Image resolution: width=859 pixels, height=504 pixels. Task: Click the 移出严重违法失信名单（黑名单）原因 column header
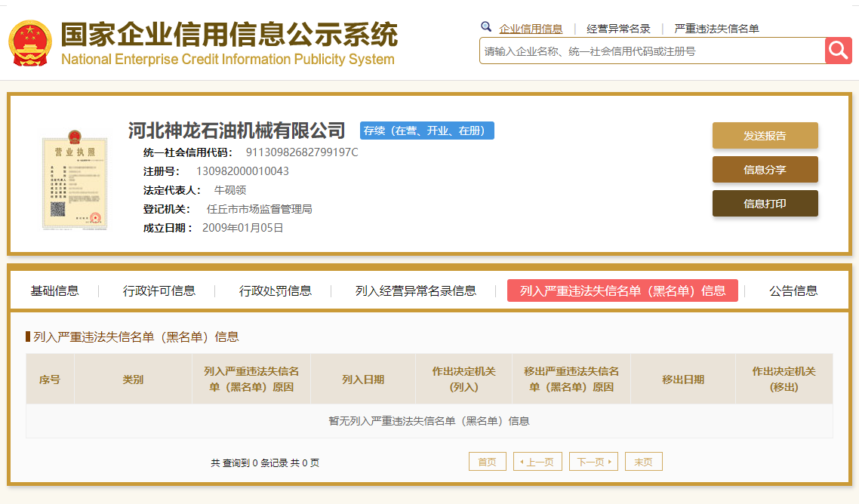pos(571,379)
